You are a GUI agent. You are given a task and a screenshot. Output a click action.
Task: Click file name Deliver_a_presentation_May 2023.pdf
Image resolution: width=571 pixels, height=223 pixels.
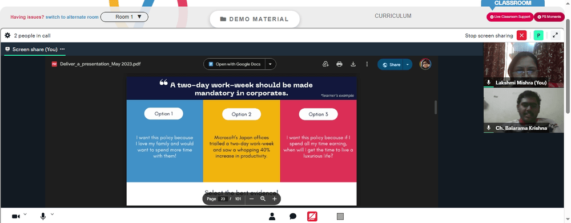click(x=100, y=64)
